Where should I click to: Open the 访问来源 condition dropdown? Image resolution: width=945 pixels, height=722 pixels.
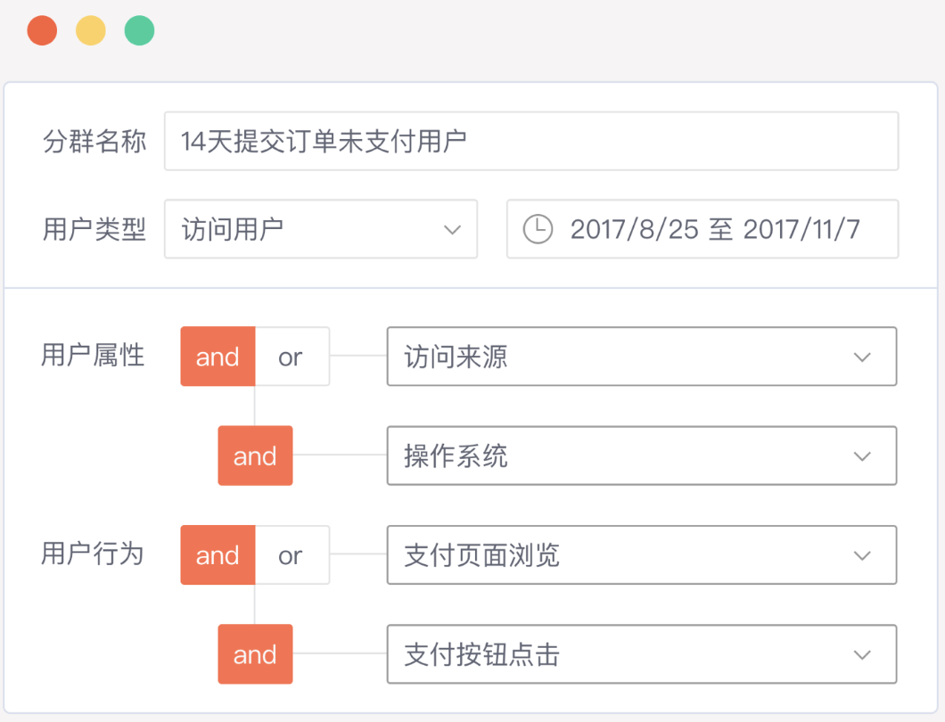tap(642, 357)
